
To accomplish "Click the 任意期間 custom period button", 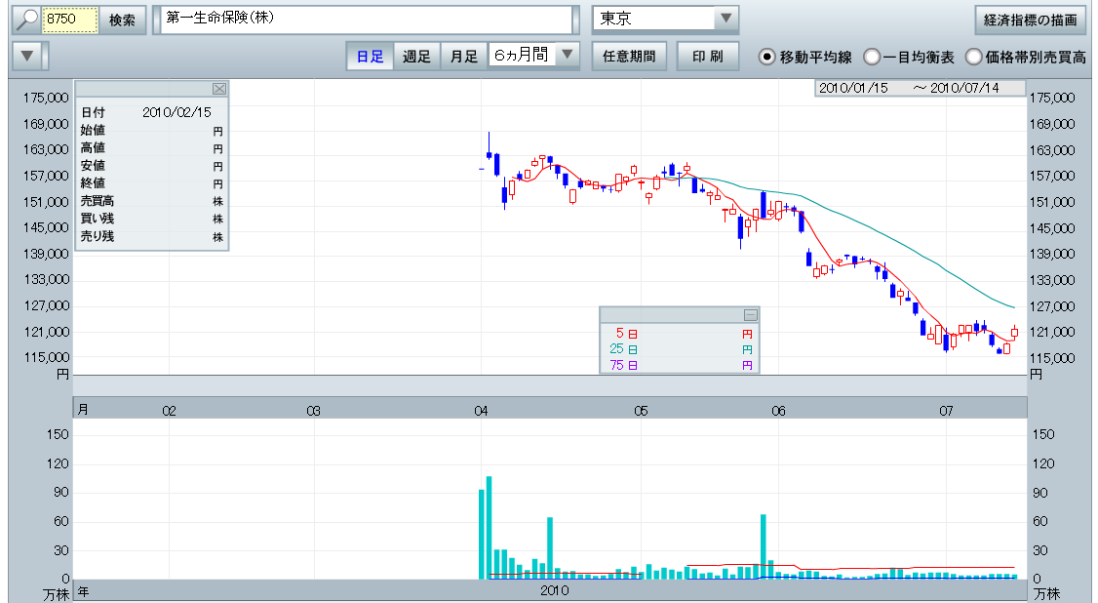I will (629, 57).
